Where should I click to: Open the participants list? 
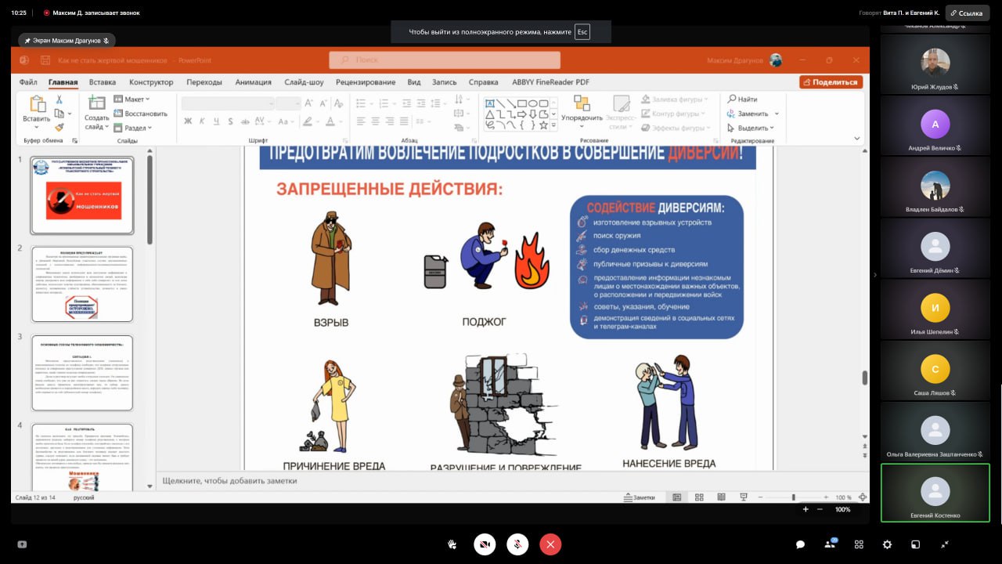[x=830, y=544]
